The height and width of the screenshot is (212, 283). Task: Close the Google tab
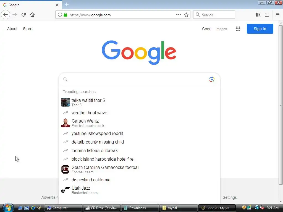[x=57, y=5]
